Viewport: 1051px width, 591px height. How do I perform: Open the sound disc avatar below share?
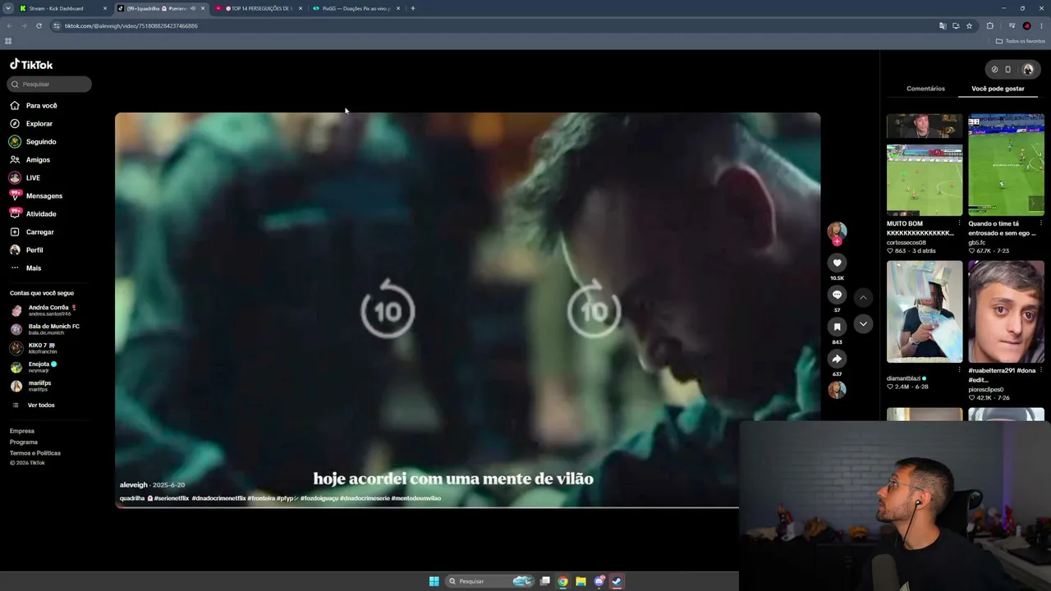click(x=837, y=390)
